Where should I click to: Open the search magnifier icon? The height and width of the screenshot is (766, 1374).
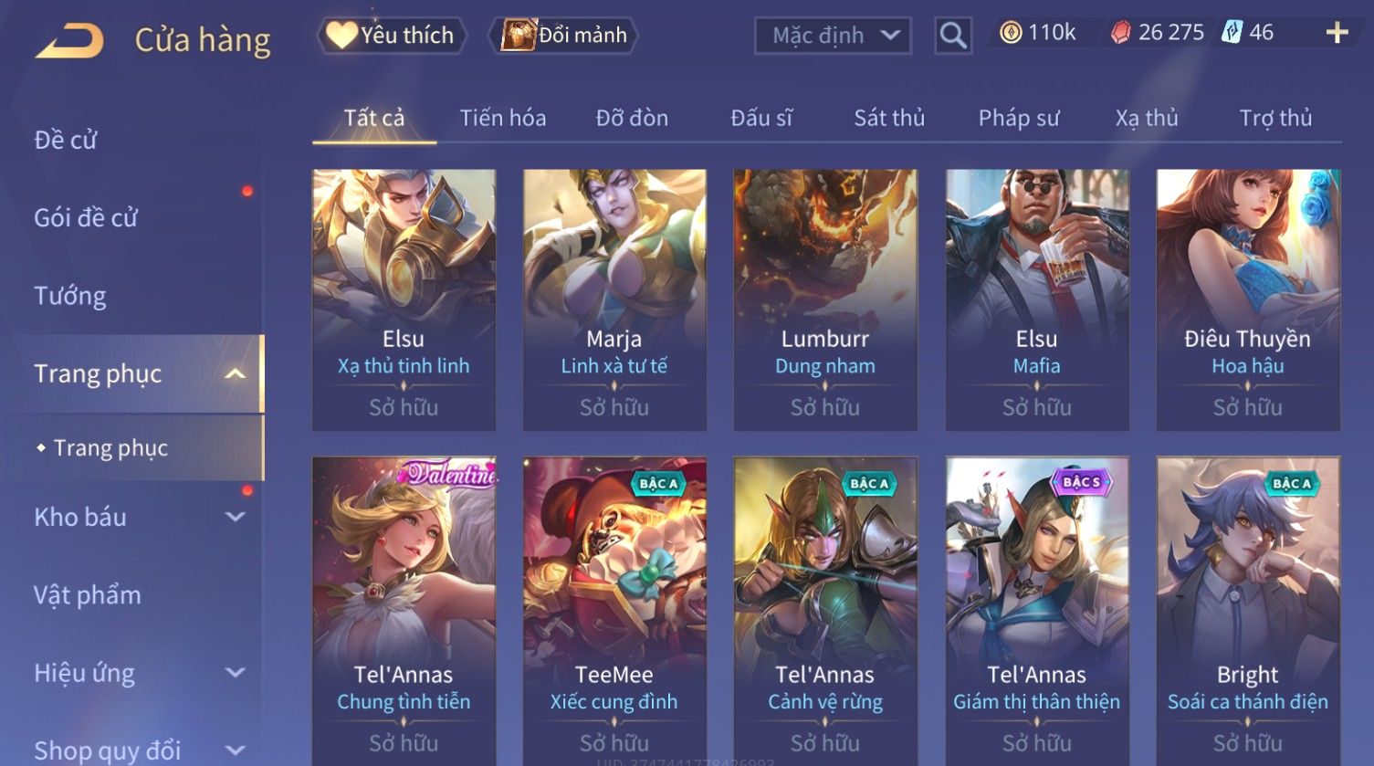(x=952, y=36)
